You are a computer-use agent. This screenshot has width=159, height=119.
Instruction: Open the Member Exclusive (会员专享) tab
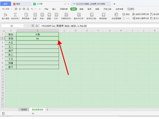(120, 9)
